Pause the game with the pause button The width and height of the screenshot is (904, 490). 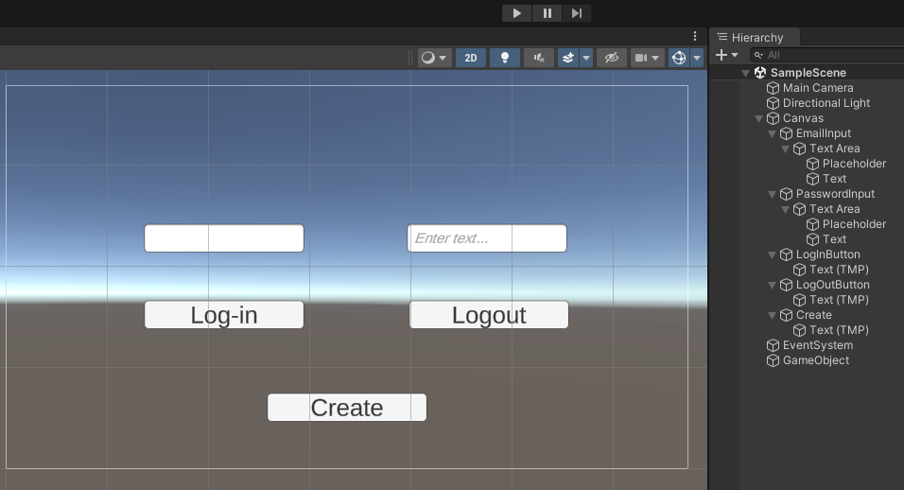click(x=548, y=13)
